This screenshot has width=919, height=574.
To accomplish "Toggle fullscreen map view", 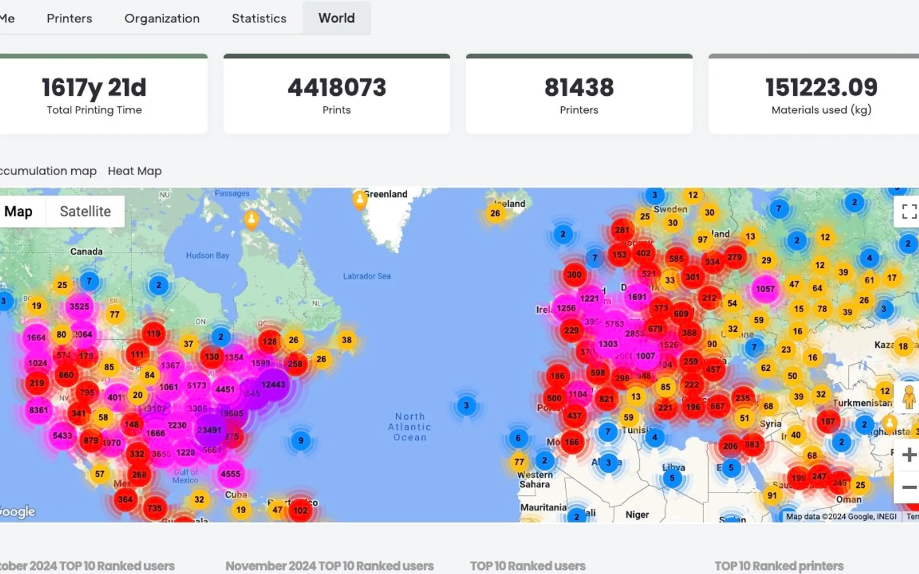I will [x=909, y=211].
